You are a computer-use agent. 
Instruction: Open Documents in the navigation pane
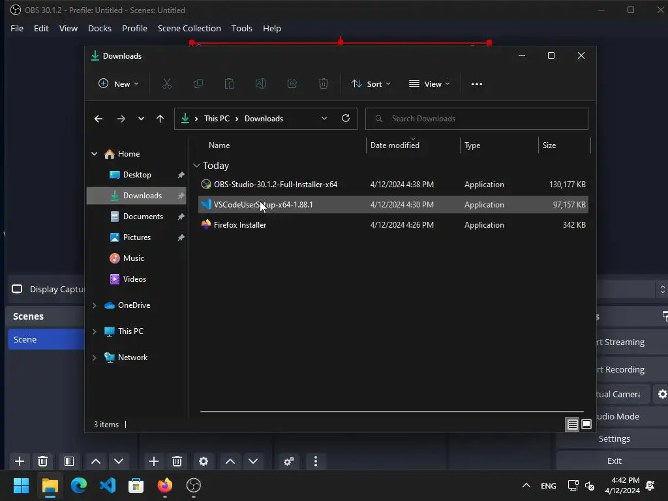point(136,217)
